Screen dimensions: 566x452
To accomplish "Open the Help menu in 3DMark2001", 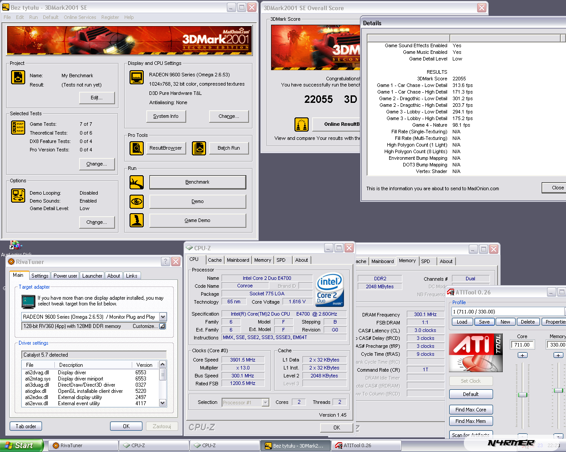I will tap(129, 17).
